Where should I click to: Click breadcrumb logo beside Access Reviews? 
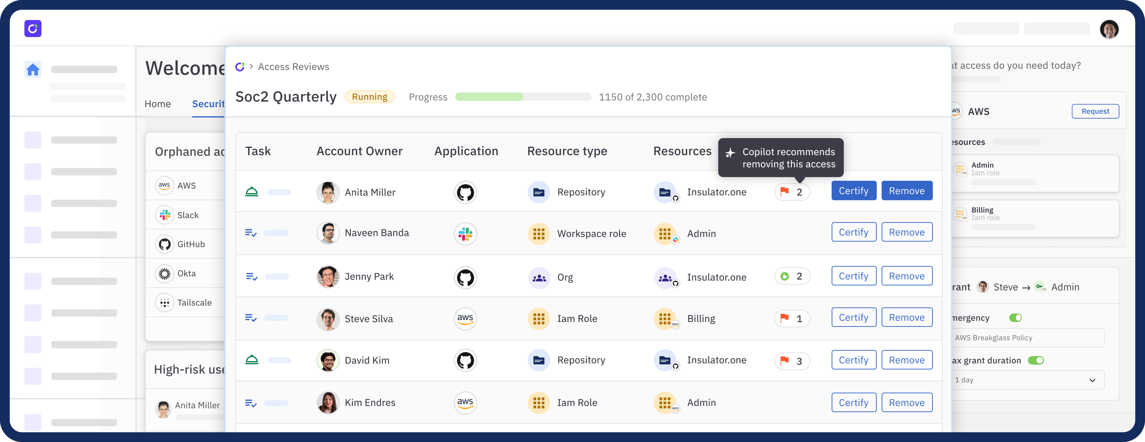pyautogui.click(x=240, y=67)
